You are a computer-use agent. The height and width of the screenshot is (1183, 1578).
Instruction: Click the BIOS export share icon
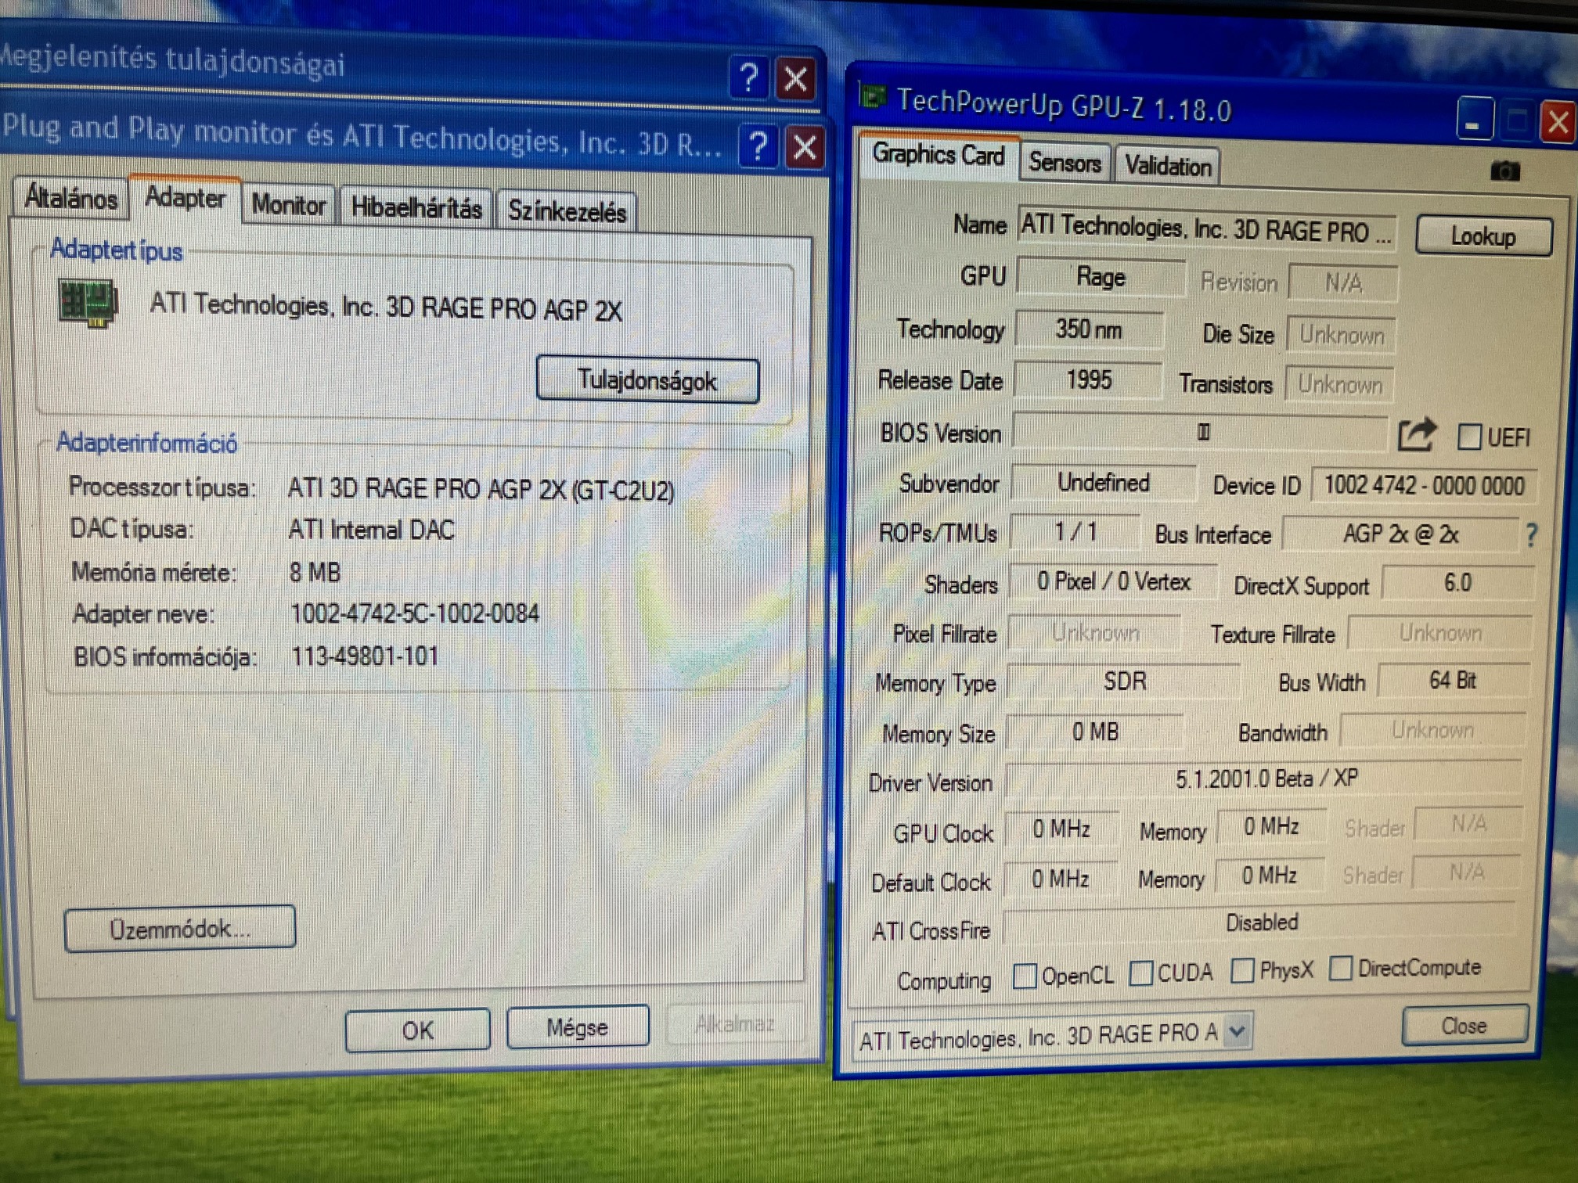1416,434
